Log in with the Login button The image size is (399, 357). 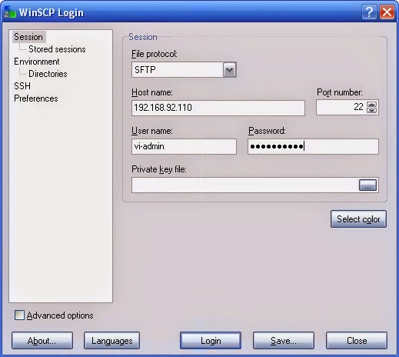[x=211, y=341]
